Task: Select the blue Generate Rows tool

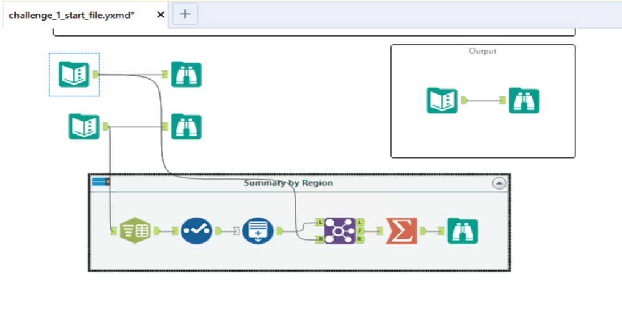Action: point(258,231)
